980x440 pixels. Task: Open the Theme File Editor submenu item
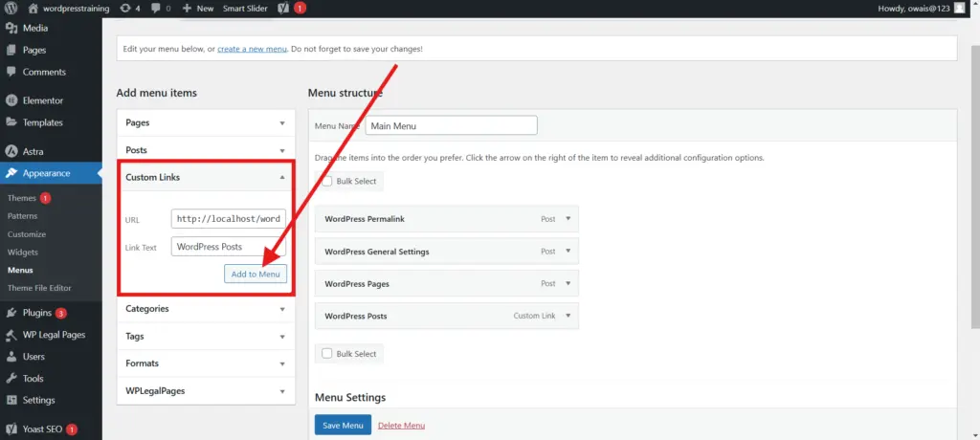(39, 289)
